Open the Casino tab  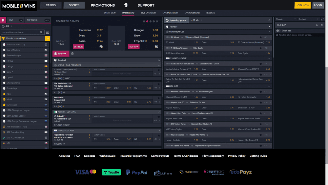pos(51,5)
